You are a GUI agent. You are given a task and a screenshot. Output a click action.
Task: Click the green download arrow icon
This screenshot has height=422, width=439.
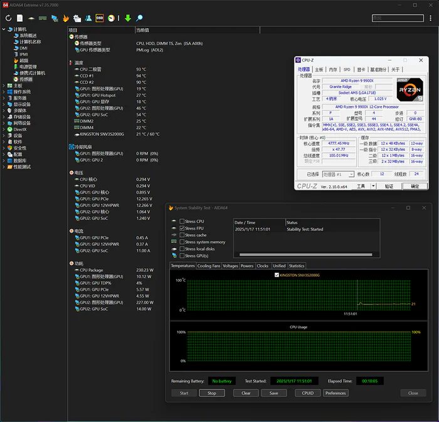click(127, 18)
